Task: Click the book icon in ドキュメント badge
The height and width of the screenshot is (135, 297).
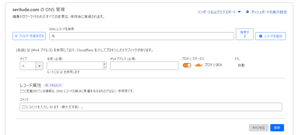Action: (x=47, y=85)
